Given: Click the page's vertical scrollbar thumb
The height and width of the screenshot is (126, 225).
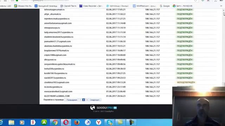Looking at the screenshot, I should [224, 84].
